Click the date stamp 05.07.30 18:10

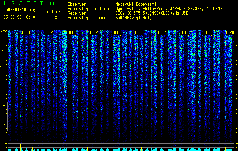[x=19, y=17]
